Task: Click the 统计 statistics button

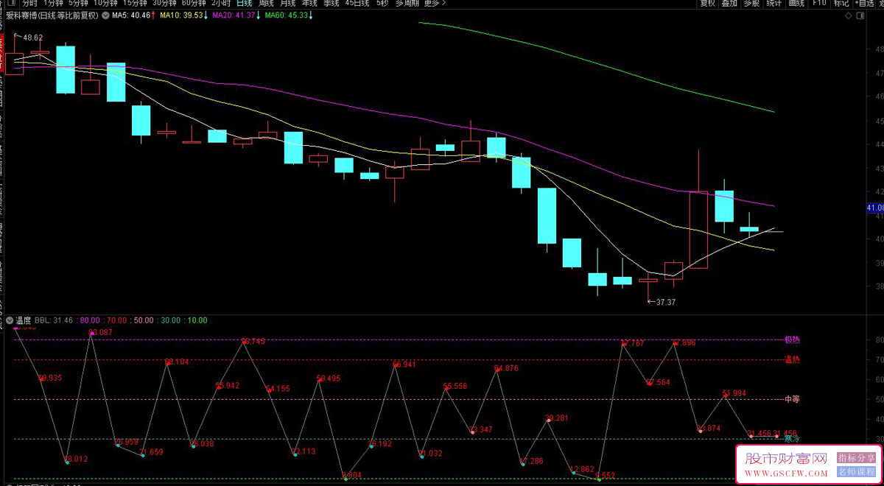Action: click(x=773, y=4)
